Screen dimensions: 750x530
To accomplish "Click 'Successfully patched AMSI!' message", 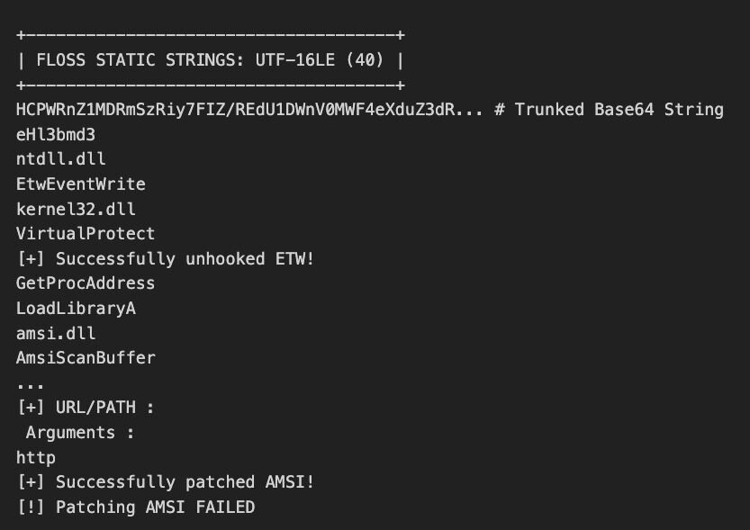I will click(185, 482).
